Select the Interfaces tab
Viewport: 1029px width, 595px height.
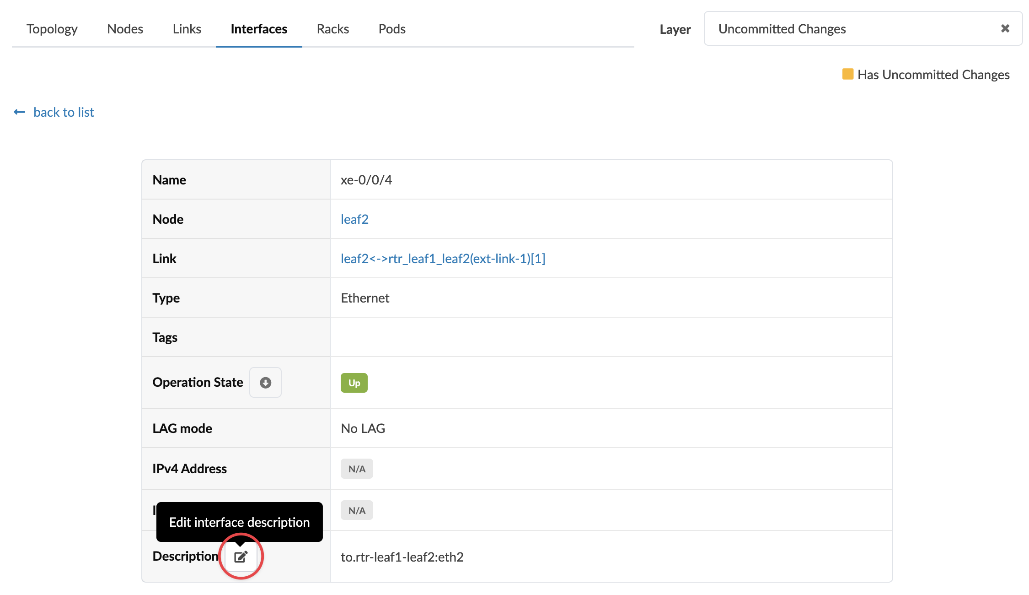(259, 29)
